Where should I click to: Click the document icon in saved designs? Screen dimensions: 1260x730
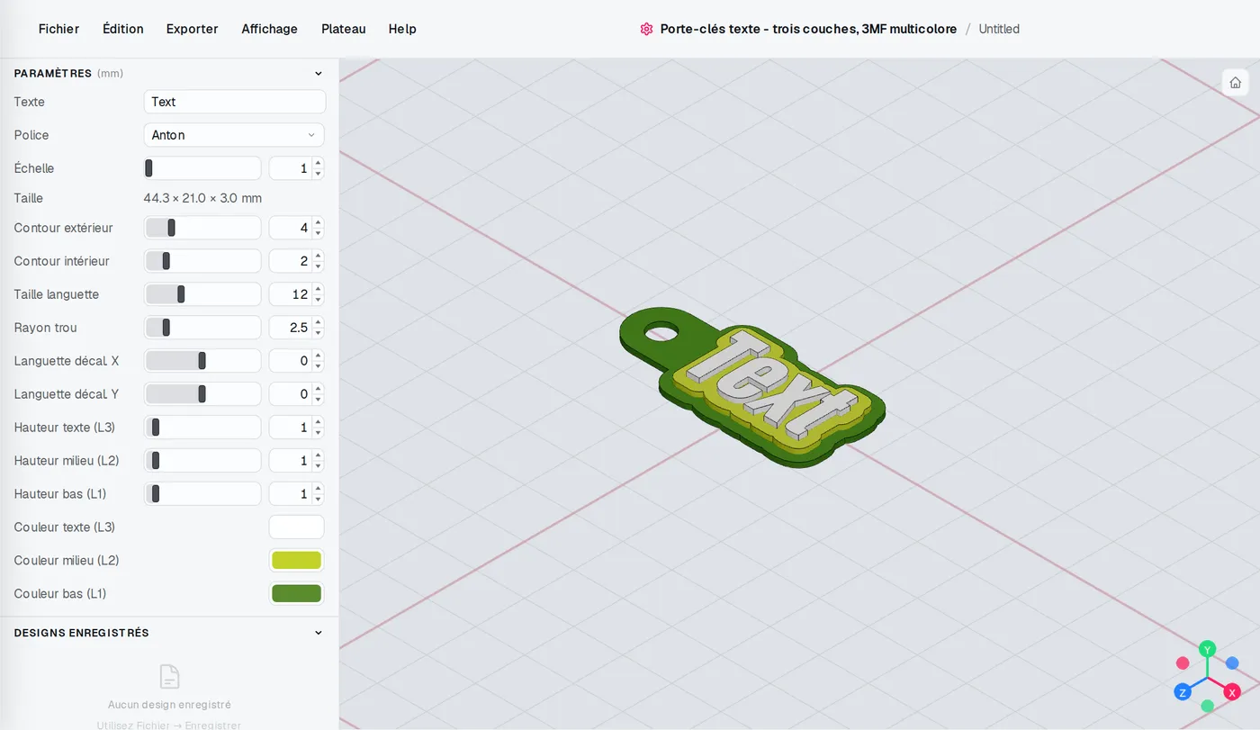(x=169, y=676)
